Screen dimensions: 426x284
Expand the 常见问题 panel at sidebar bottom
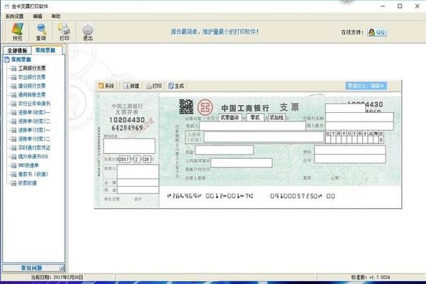(x=33, y=268)
